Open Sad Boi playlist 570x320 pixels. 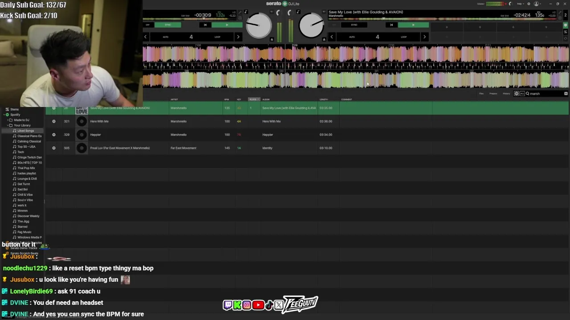[22, 189]
